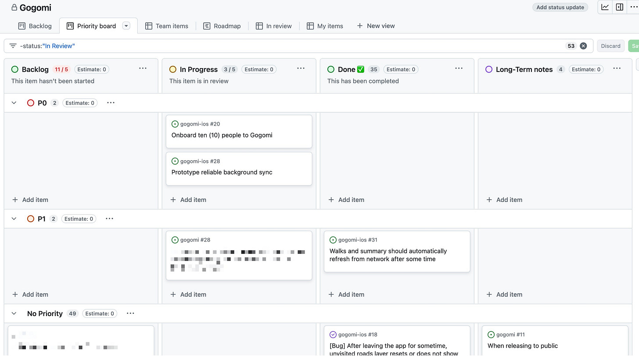Add item to Done in P1 group
639x356 pixels.
click(x=346, y=295)
